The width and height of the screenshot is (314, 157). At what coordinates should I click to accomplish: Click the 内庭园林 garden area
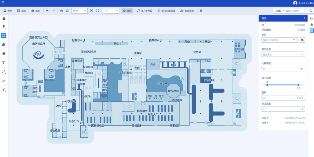pyautogui.click(x=162, y=84)
